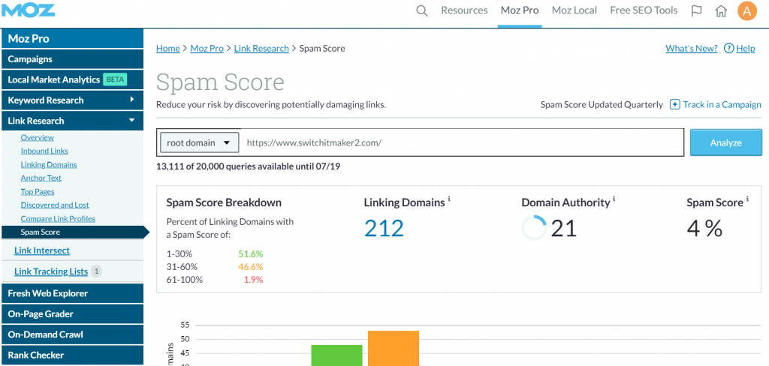Viewport: 769px width, 366px height.
Task: Open Fresh Web Explorer in sidebar
Action: [72, 293]
